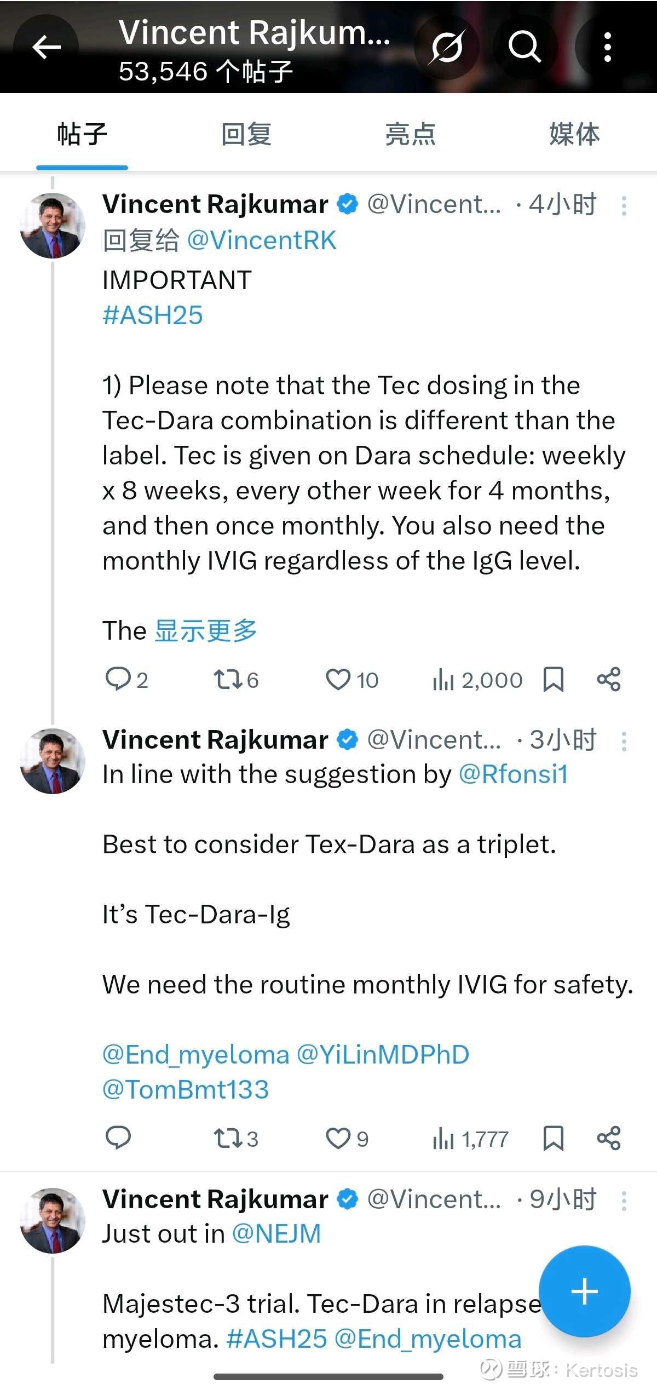Open the profile three-dot overflow menu
657x1390 pixels.
coord(607,48)
